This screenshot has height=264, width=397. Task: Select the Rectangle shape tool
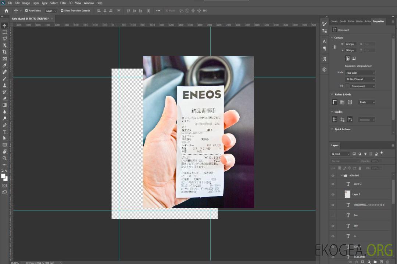pos(4,145)
